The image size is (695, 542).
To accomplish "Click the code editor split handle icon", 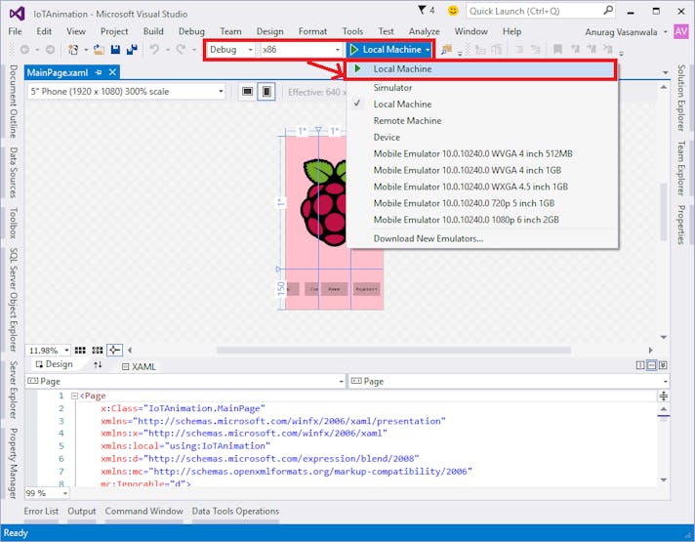I will click(663, 396).
